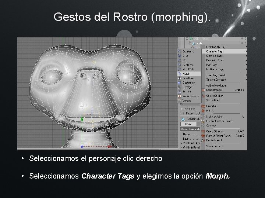Click the Expand Object Group icon
Viewport: 265px width, 198px height.
click(x=203, y=136)
